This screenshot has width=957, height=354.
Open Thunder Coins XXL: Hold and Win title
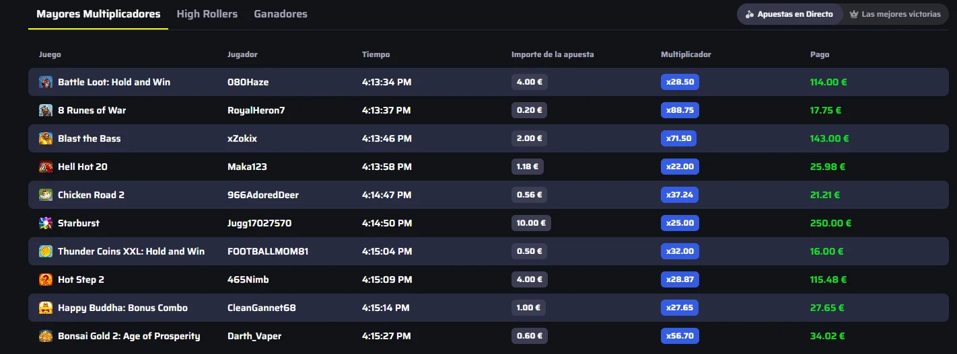[131, 251]
